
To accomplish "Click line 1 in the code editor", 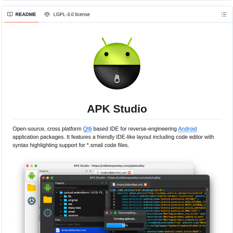I will [158, 190].
